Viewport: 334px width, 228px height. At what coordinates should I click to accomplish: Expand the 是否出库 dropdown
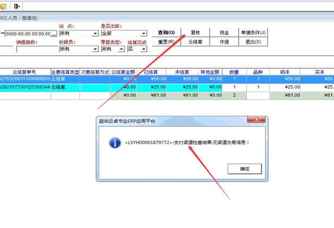coord(144,34)
